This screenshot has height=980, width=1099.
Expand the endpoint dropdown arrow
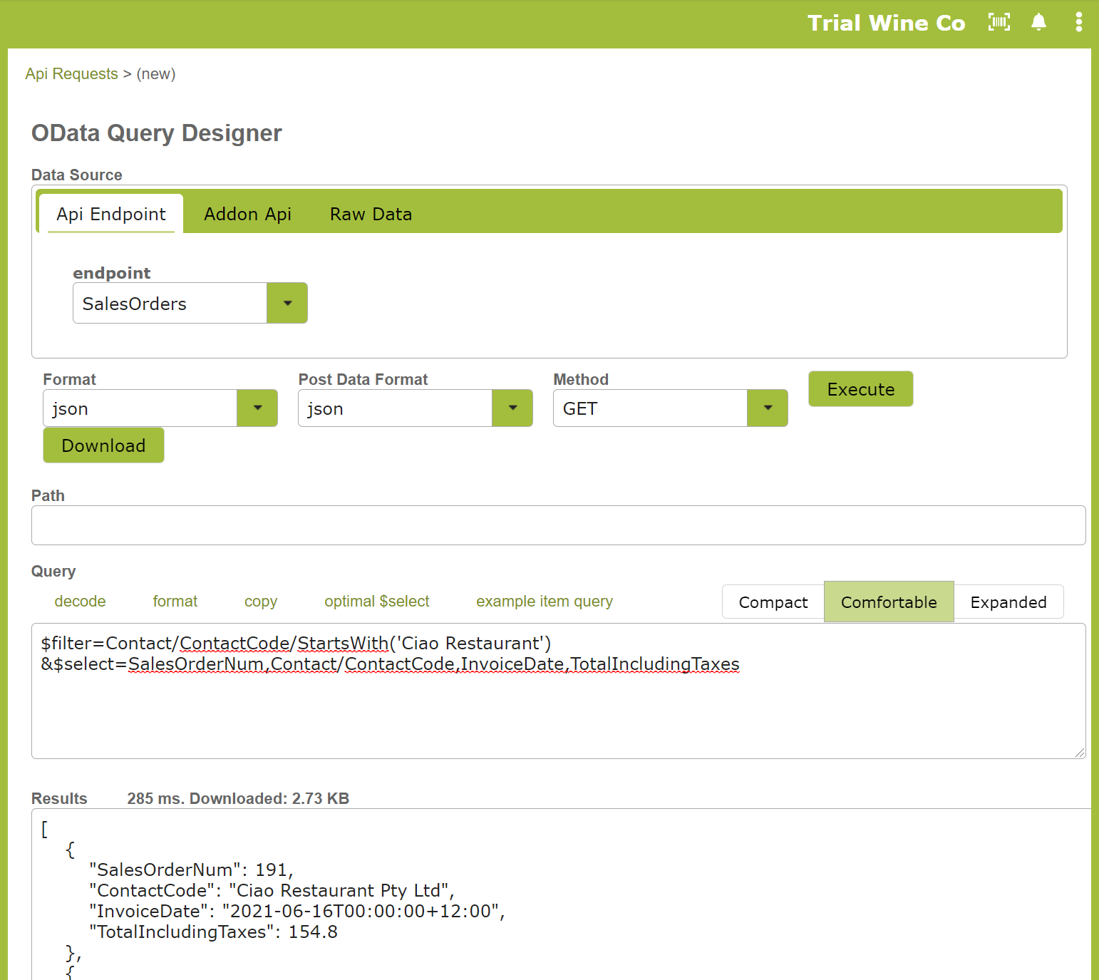coord(287,303)
